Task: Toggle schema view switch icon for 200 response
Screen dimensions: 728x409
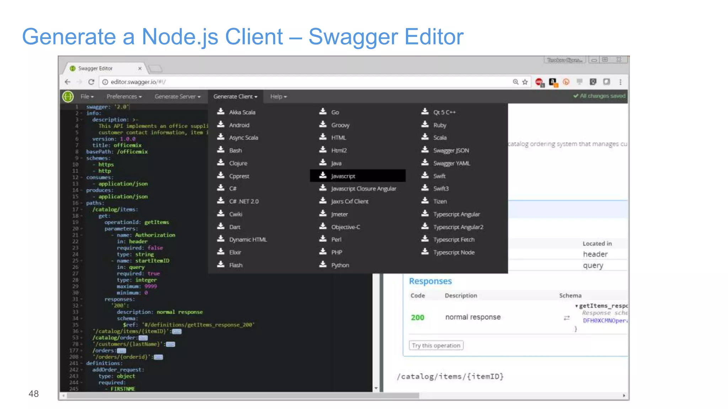Action: coord(567,318)
